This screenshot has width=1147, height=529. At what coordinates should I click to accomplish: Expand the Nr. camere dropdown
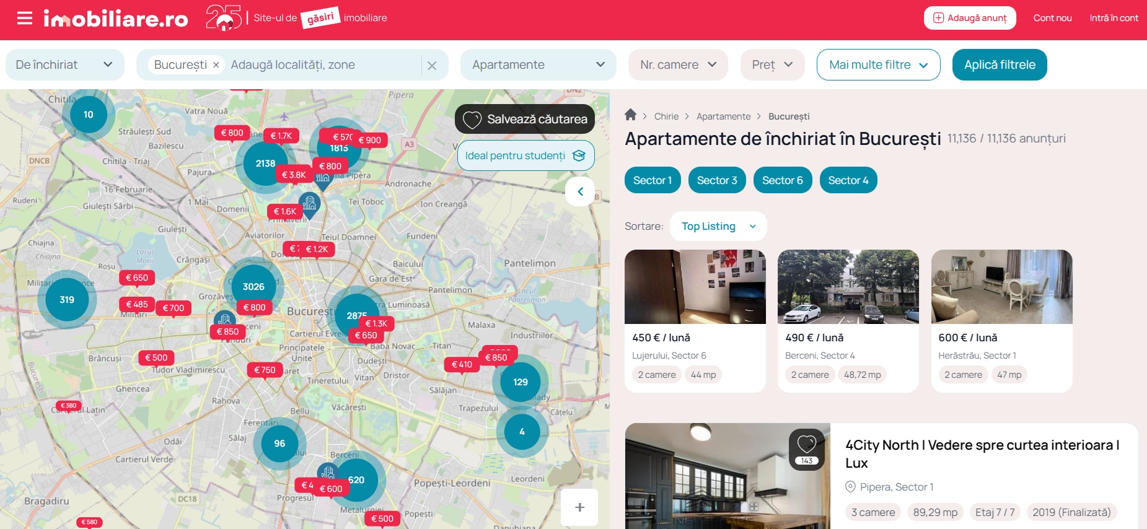678,65
